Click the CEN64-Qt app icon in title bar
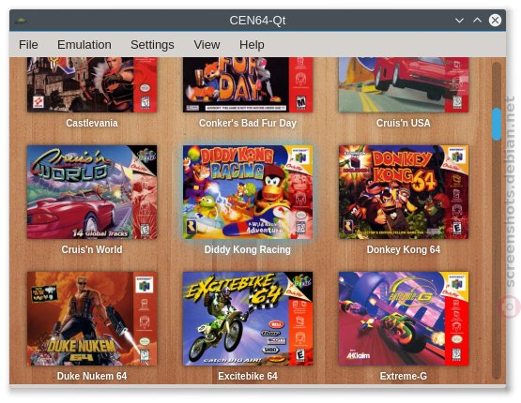This screenshot has height=403, width=521. pyautogui.click(x=21, y=21)
